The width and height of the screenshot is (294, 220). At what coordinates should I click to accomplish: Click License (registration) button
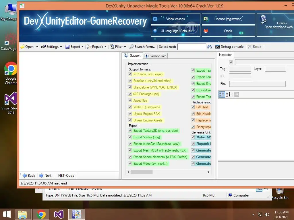tap(228, 19)
